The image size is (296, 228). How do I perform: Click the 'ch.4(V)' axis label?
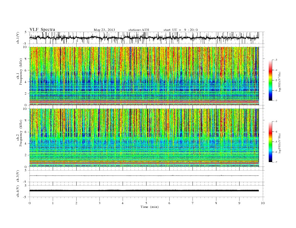point(18,191)
